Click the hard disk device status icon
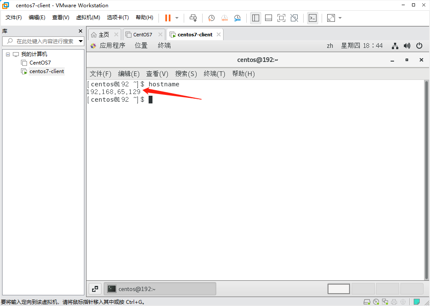430x306 pixels. pyautogui.click(x=367, y=302)
